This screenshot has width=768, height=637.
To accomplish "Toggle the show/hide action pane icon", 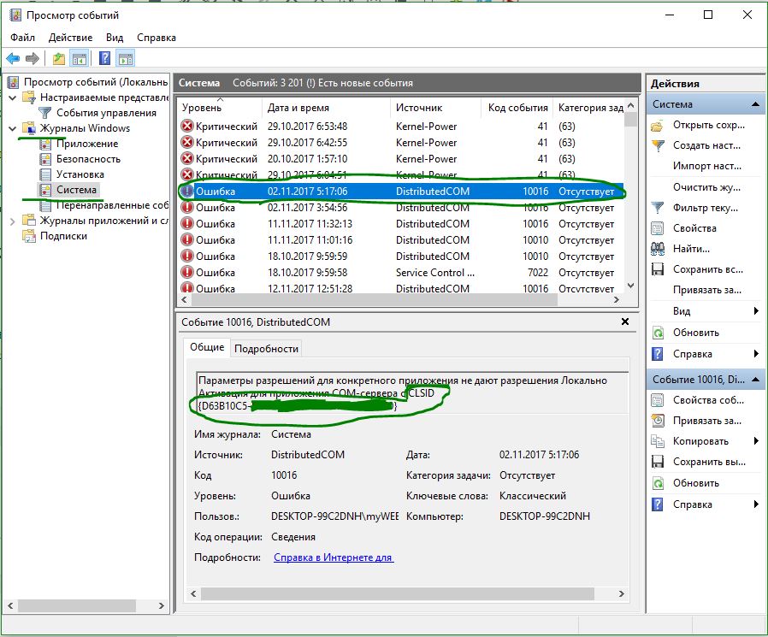I will tap(126, 59).
